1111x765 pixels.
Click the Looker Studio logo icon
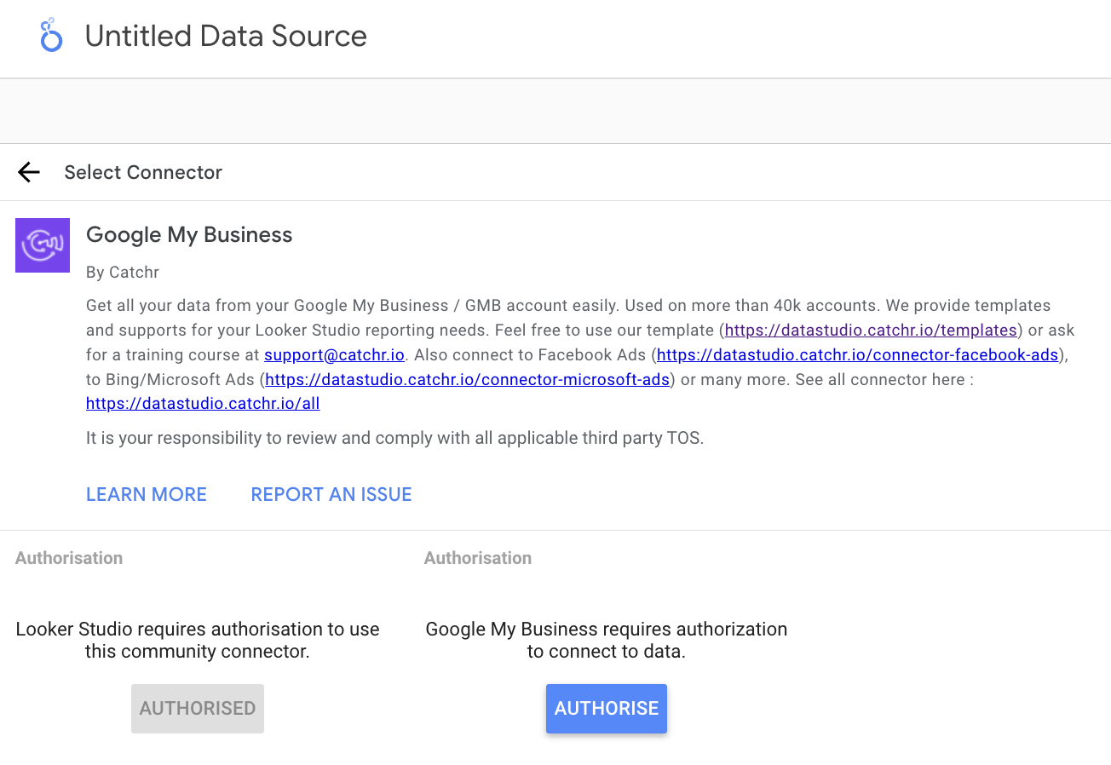pos(50,36)
